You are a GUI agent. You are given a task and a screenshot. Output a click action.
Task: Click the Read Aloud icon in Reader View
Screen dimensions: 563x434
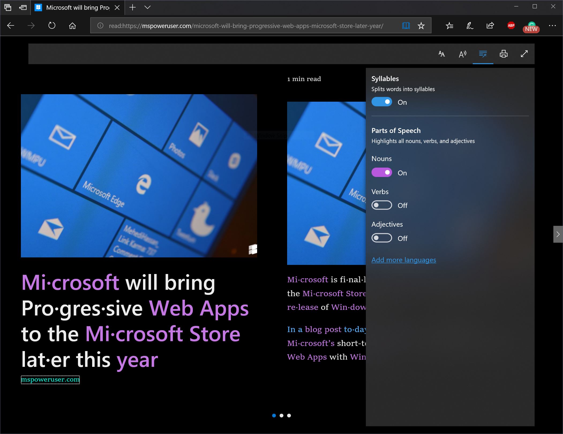(x=463, y=54)
